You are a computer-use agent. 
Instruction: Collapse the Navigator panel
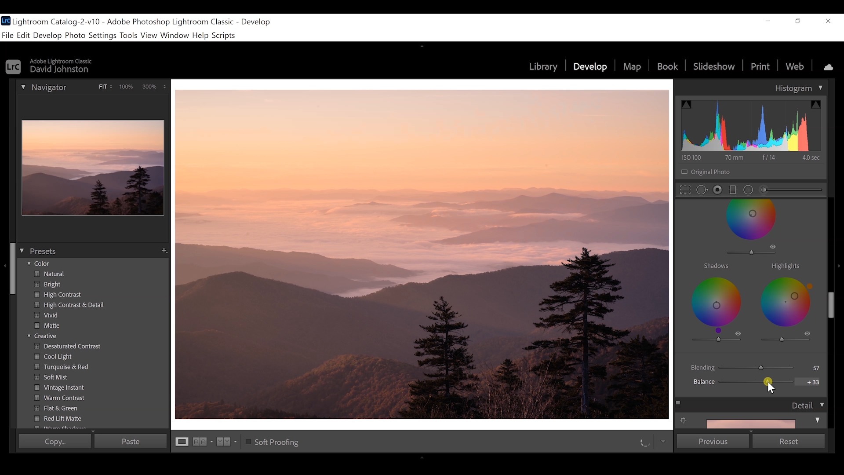coord(23,87)
